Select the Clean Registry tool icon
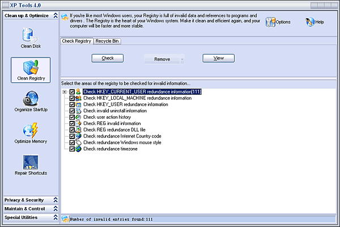Viewport: 340px width, 227px height. (x=31, y=67)
